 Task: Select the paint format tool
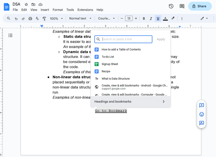pyautogui.click(x=44, y=19)
